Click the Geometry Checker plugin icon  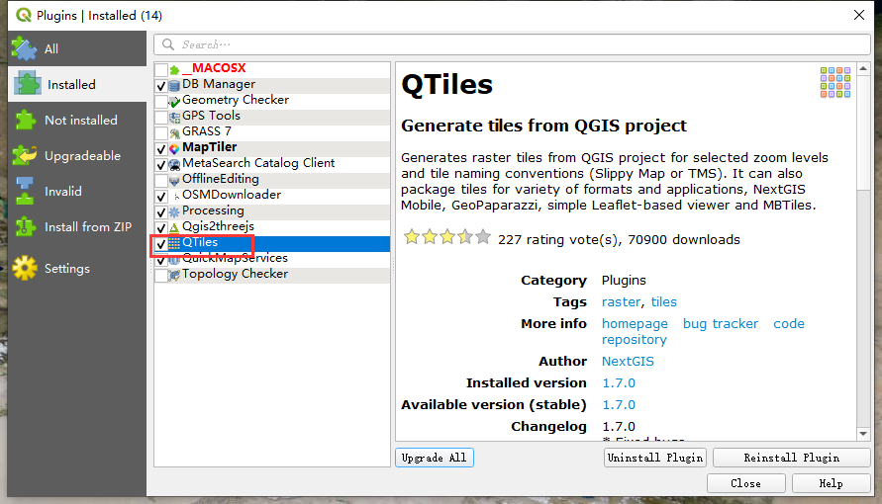[174, 101]
